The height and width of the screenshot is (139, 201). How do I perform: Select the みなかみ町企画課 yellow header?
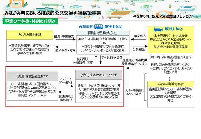(29, 33)
